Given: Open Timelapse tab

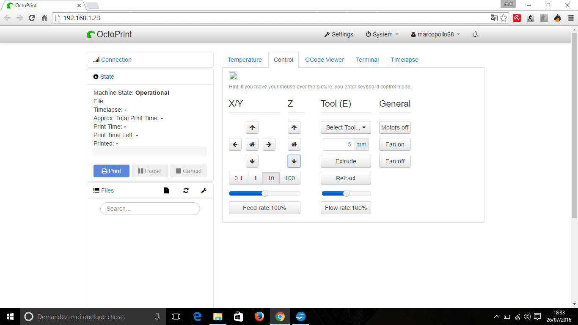Looking at the screenshot, I should [x=405, y=60].
